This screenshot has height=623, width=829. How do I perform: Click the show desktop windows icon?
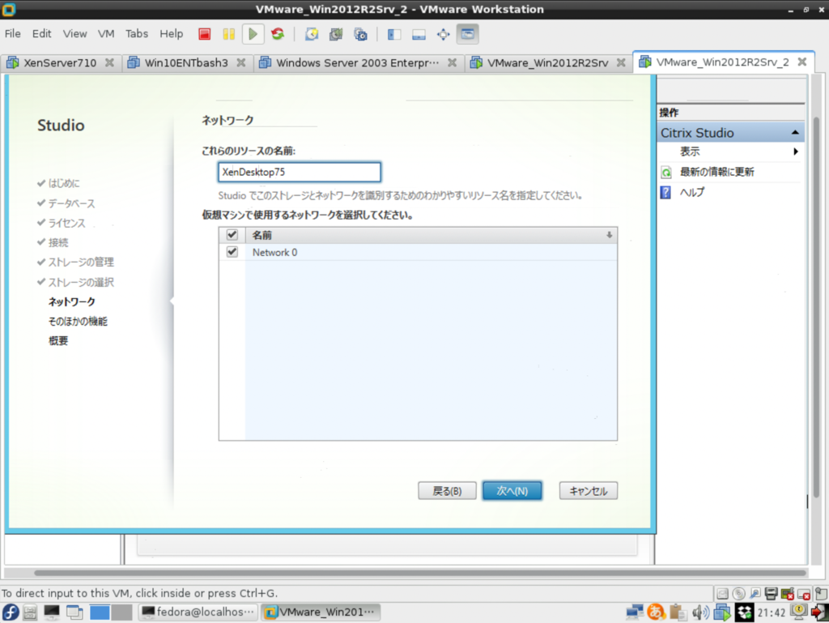(74, 612)
